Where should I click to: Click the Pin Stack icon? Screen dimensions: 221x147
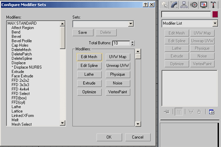pyautogui.click(x=167, y=112)
